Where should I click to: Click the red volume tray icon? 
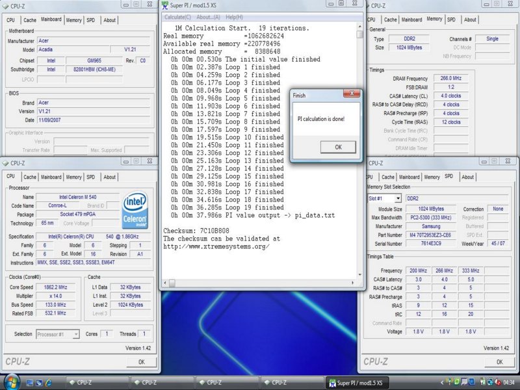(497, 382)
